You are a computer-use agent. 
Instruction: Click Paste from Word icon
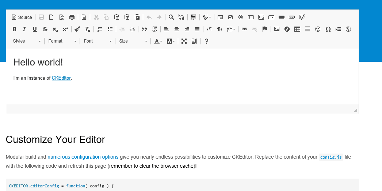[x=137, y=17]
